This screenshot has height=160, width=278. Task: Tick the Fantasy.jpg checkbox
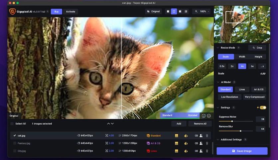tap(15, 143)
